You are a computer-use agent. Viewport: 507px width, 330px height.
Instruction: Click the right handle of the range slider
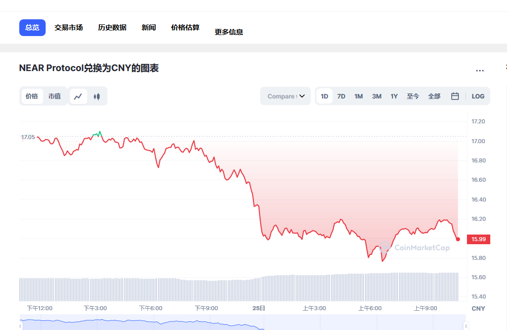pos(466,326)
